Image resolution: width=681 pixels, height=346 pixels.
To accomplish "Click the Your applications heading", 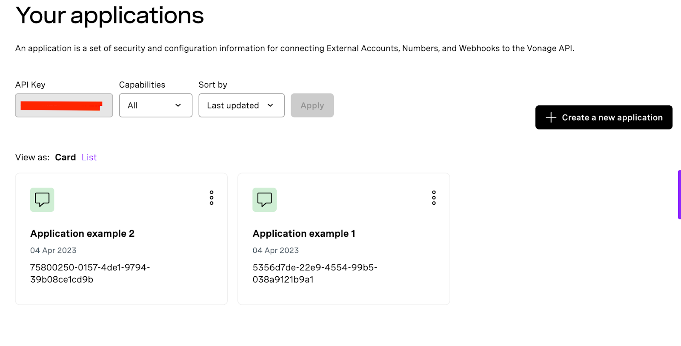I will tap(110, 16).
